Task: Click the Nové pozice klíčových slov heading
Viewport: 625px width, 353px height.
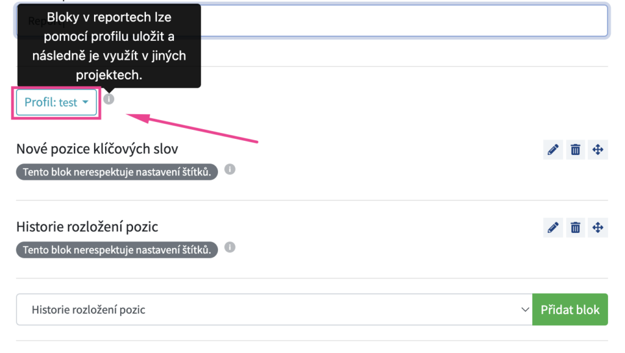Action: (97, 149)
